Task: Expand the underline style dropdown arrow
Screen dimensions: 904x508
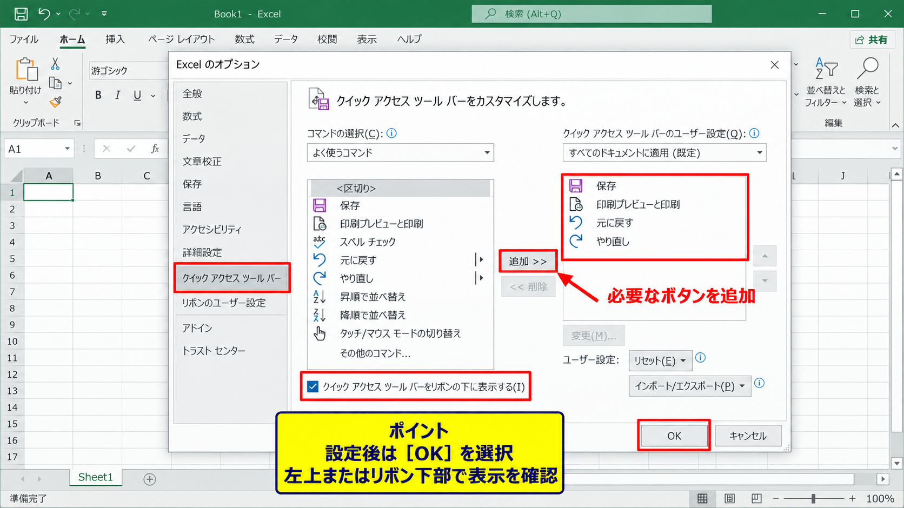Action: tap(153, 96)
